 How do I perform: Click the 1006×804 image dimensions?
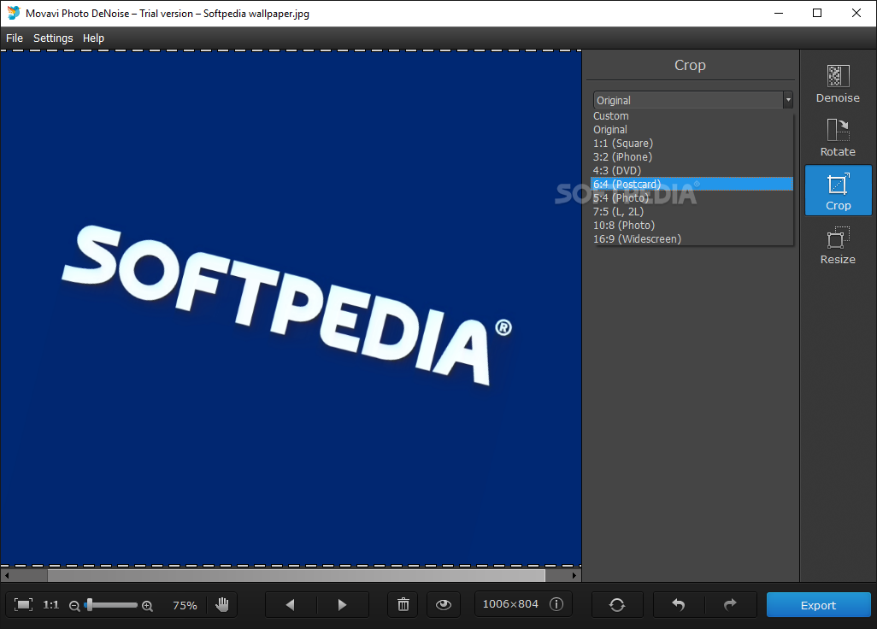point(510,604)
